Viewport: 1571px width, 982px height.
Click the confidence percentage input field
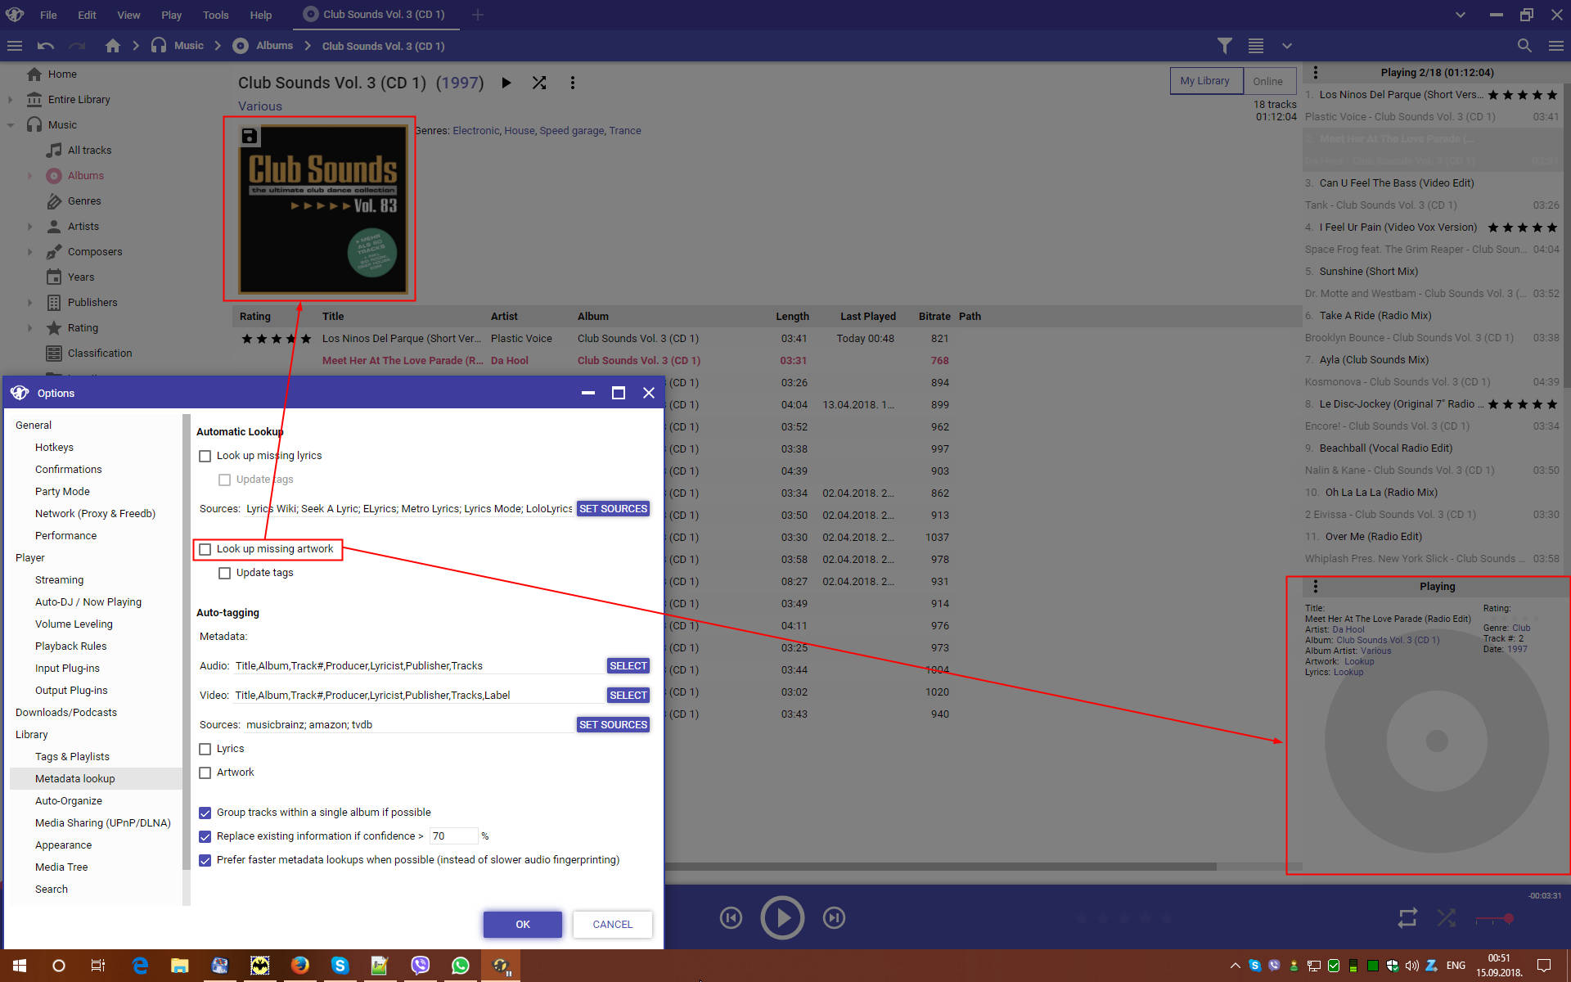tap(452, 836)
